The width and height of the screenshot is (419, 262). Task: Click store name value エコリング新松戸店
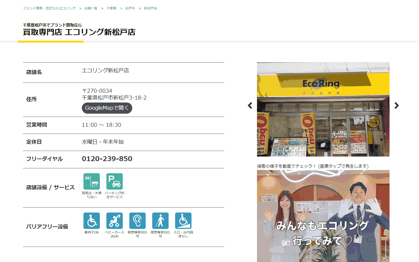(105, 70)
